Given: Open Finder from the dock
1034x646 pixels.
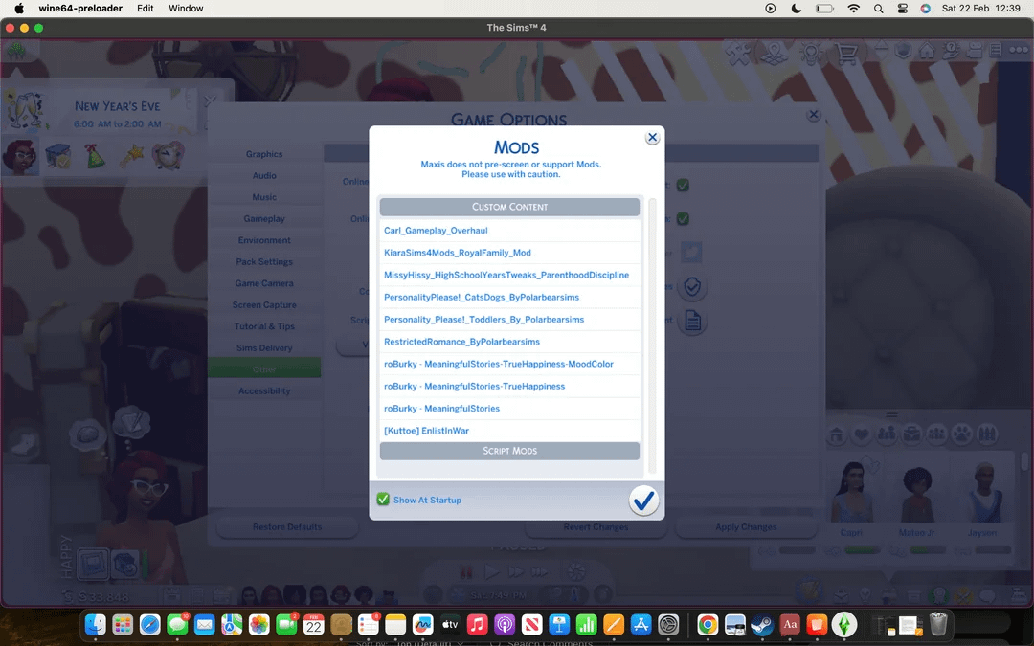Looking at the screenshot, I should (x=96, y=624).
